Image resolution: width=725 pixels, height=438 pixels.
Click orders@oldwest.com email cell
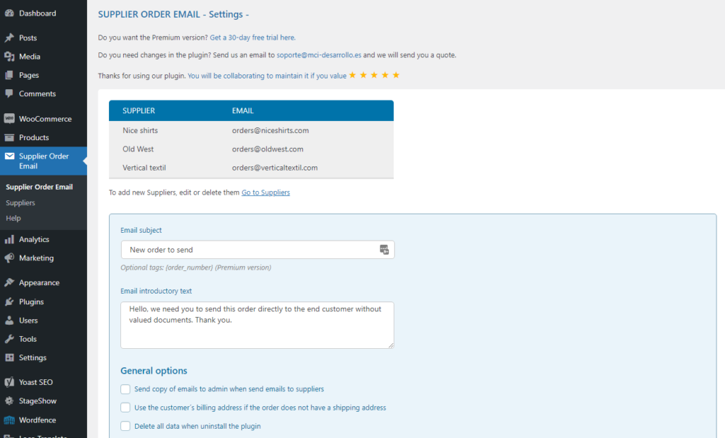point(267,149)
